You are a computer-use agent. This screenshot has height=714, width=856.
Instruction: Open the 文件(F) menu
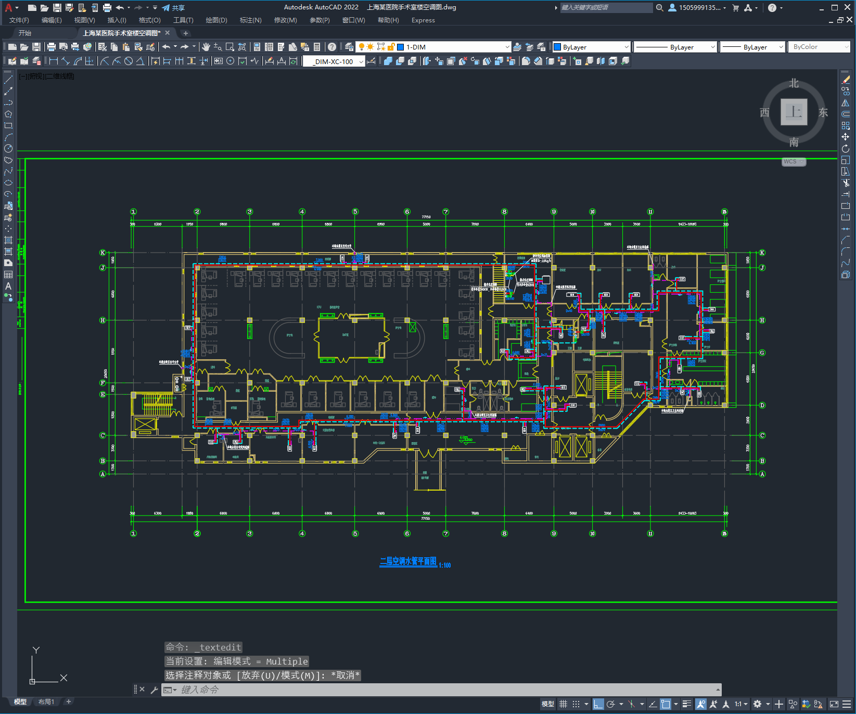[19, 20]
